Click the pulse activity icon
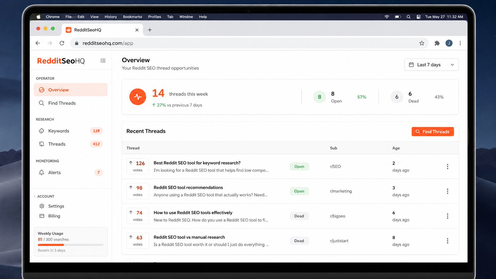 point(138,97)
